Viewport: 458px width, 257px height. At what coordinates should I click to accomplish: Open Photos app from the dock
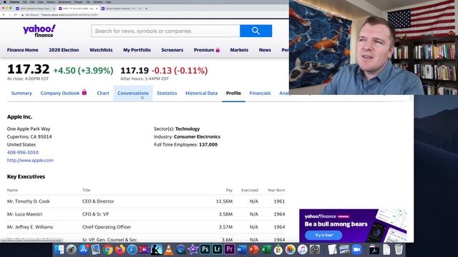tap(291, 250)
